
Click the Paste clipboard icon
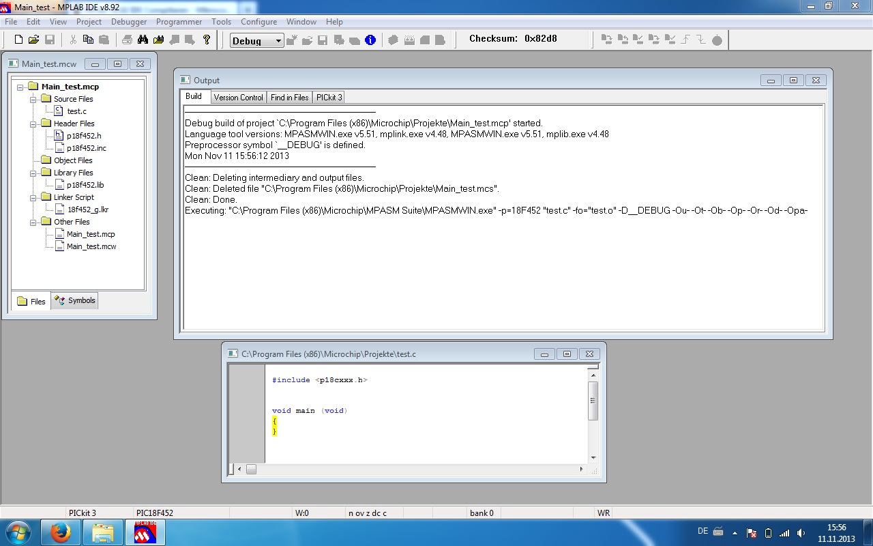click(104, 40)
